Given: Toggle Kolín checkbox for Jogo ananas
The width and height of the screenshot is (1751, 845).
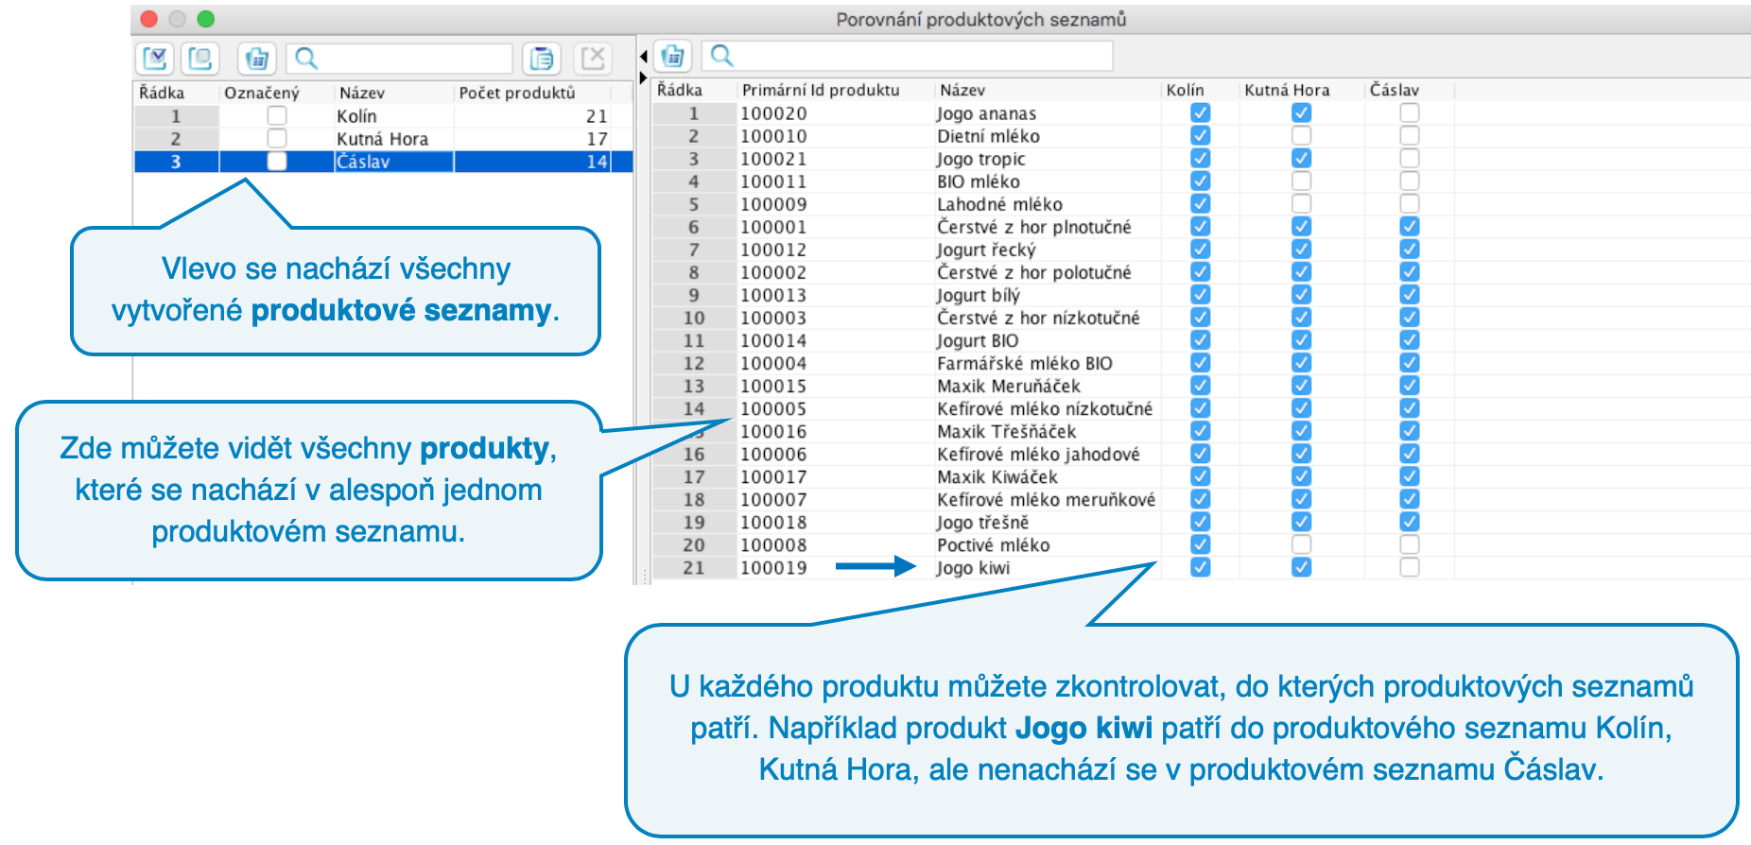Looking at the screenshot, I should click(x=1201, y=112).
